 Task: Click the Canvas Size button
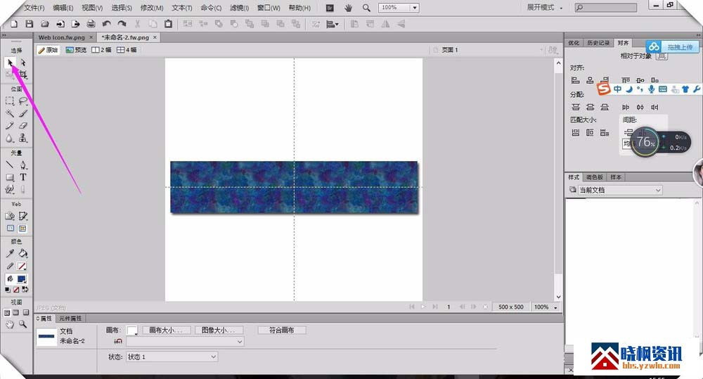point(167,330)
